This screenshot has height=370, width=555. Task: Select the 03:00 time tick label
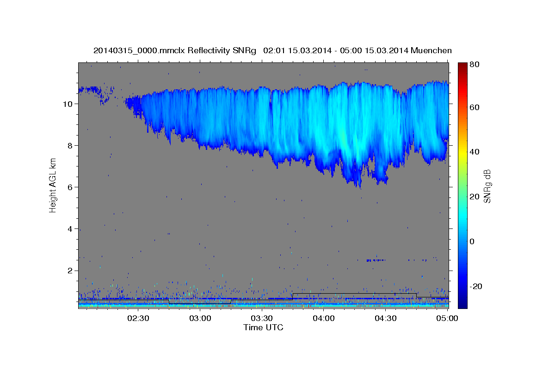[x=200, y=318]
